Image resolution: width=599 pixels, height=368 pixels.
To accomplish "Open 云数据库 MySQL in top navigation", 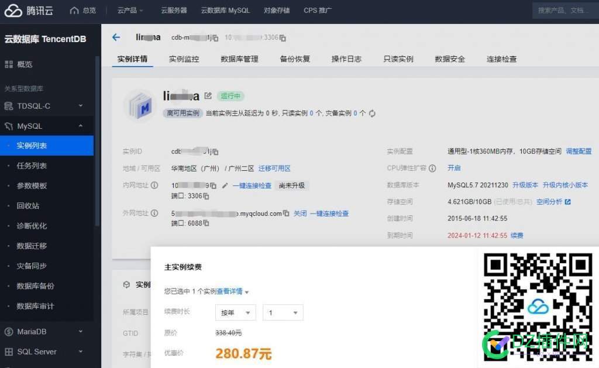I will tap(225, 11).
